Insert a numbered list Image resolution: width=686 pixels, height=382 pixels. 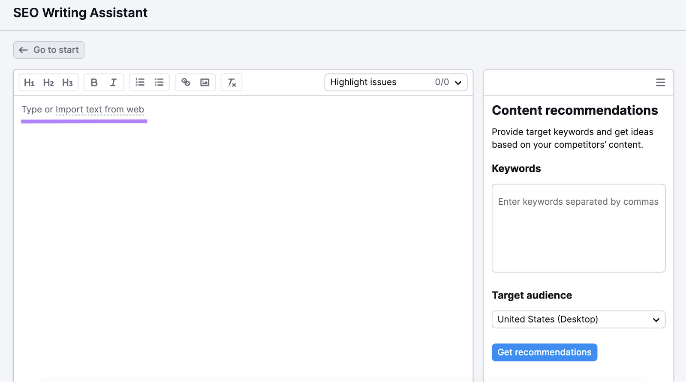(x=140, y=82)
